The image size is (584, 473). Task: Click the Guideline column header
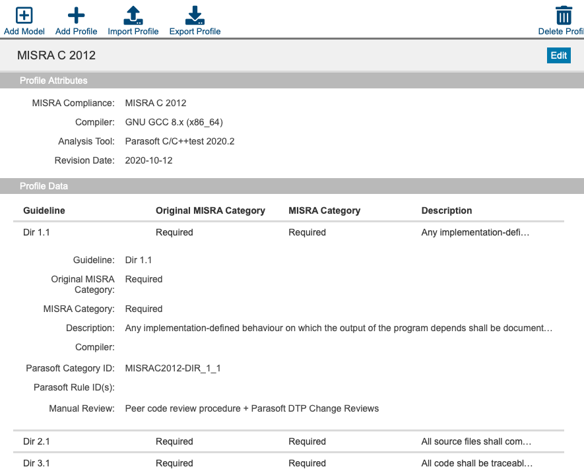click(x=44, y=211)
